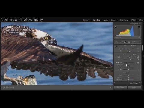
Task: Select the Red Eye Correction tool
Action: tap(125, 42)
